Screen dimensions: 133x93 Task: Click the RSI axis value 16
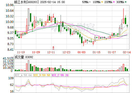12,91
